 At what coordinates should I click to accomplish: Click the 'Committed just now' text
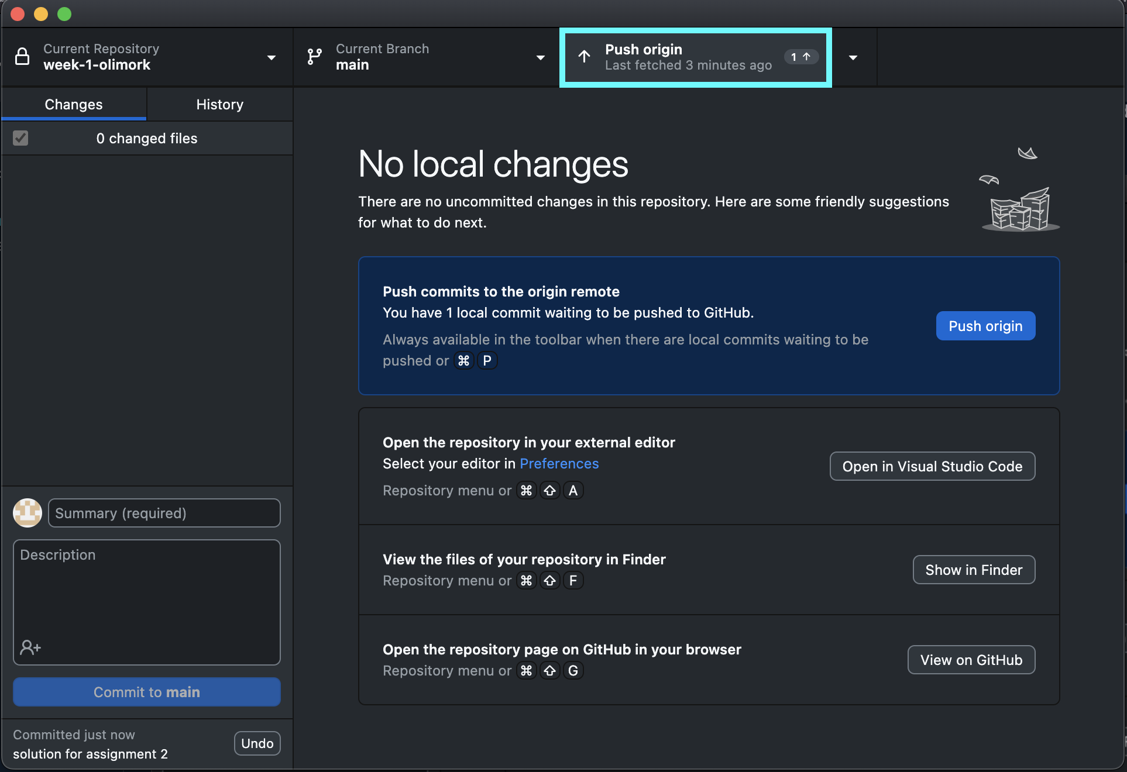point(74,735)
